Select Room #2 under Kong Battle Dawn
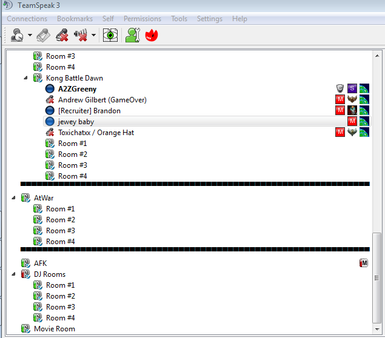The image size is (385, 338). click(72, 154)
